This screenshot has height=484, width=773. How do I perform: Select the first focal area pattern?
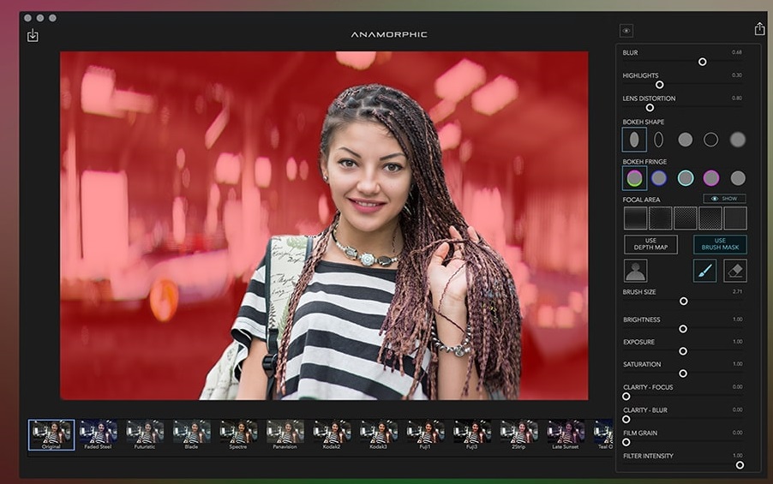point(636,218)
